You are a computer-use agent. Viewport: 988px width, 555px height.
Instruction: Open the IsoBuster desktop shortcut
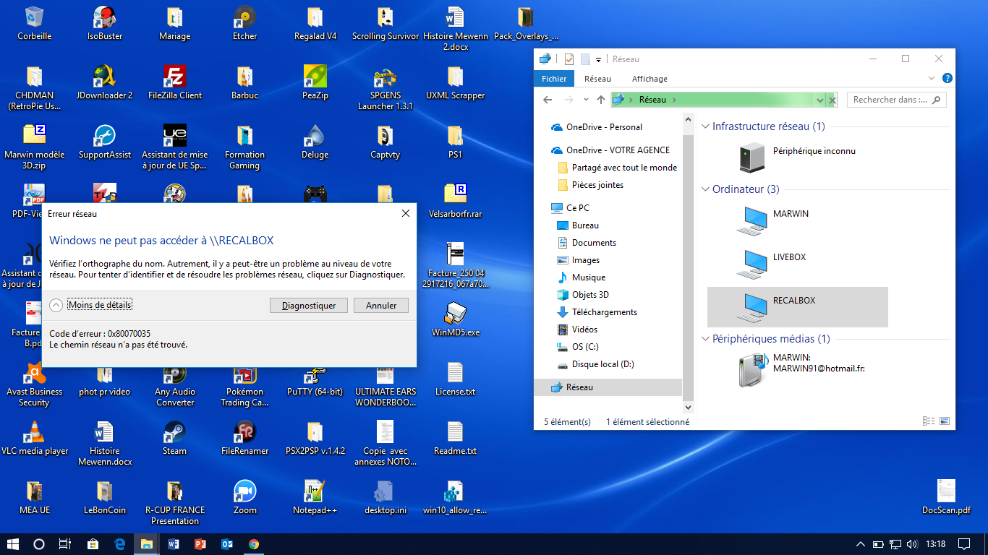click(x=105, y=23)
